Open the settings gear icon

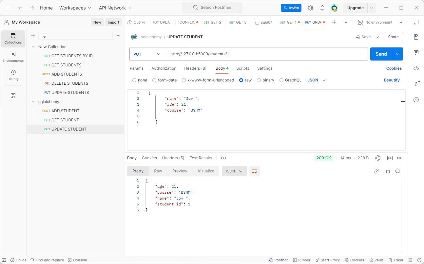(x=311, y=8)
